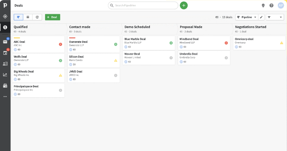
Task: Click the green quick add plus button
Action: tap(184, 5)
